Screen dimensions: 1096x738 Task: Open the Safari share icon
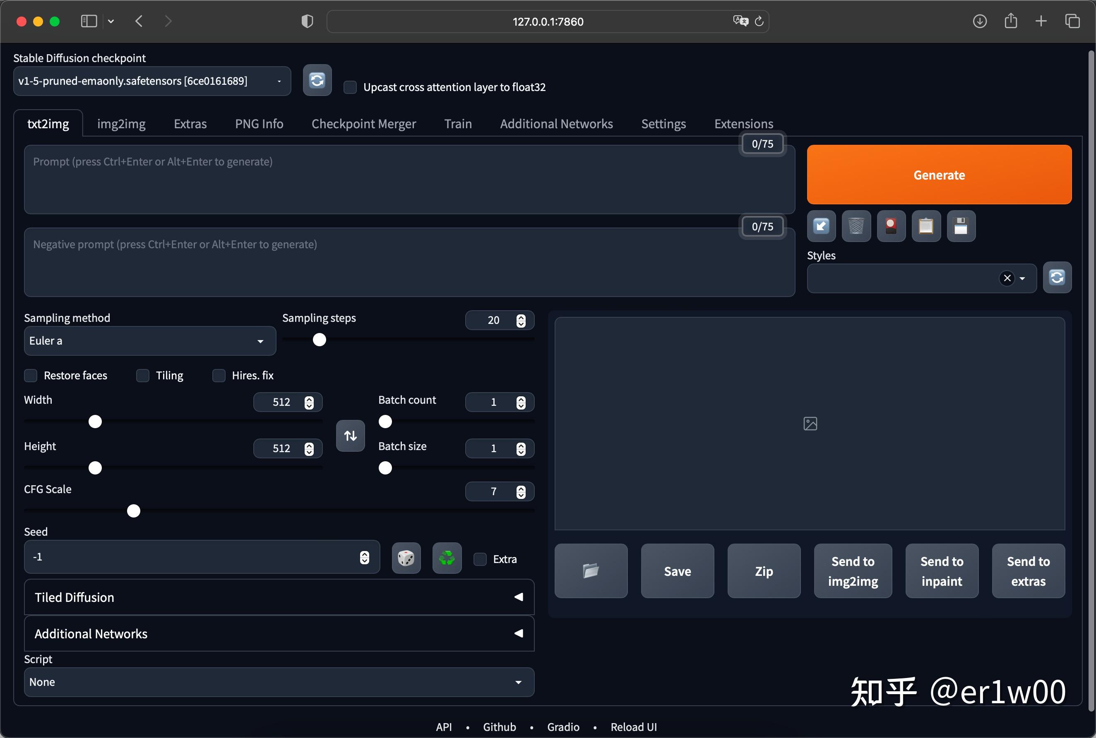click(1011, 21)
